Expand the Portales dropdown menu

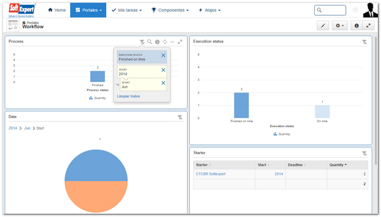[x=88, y=10]
